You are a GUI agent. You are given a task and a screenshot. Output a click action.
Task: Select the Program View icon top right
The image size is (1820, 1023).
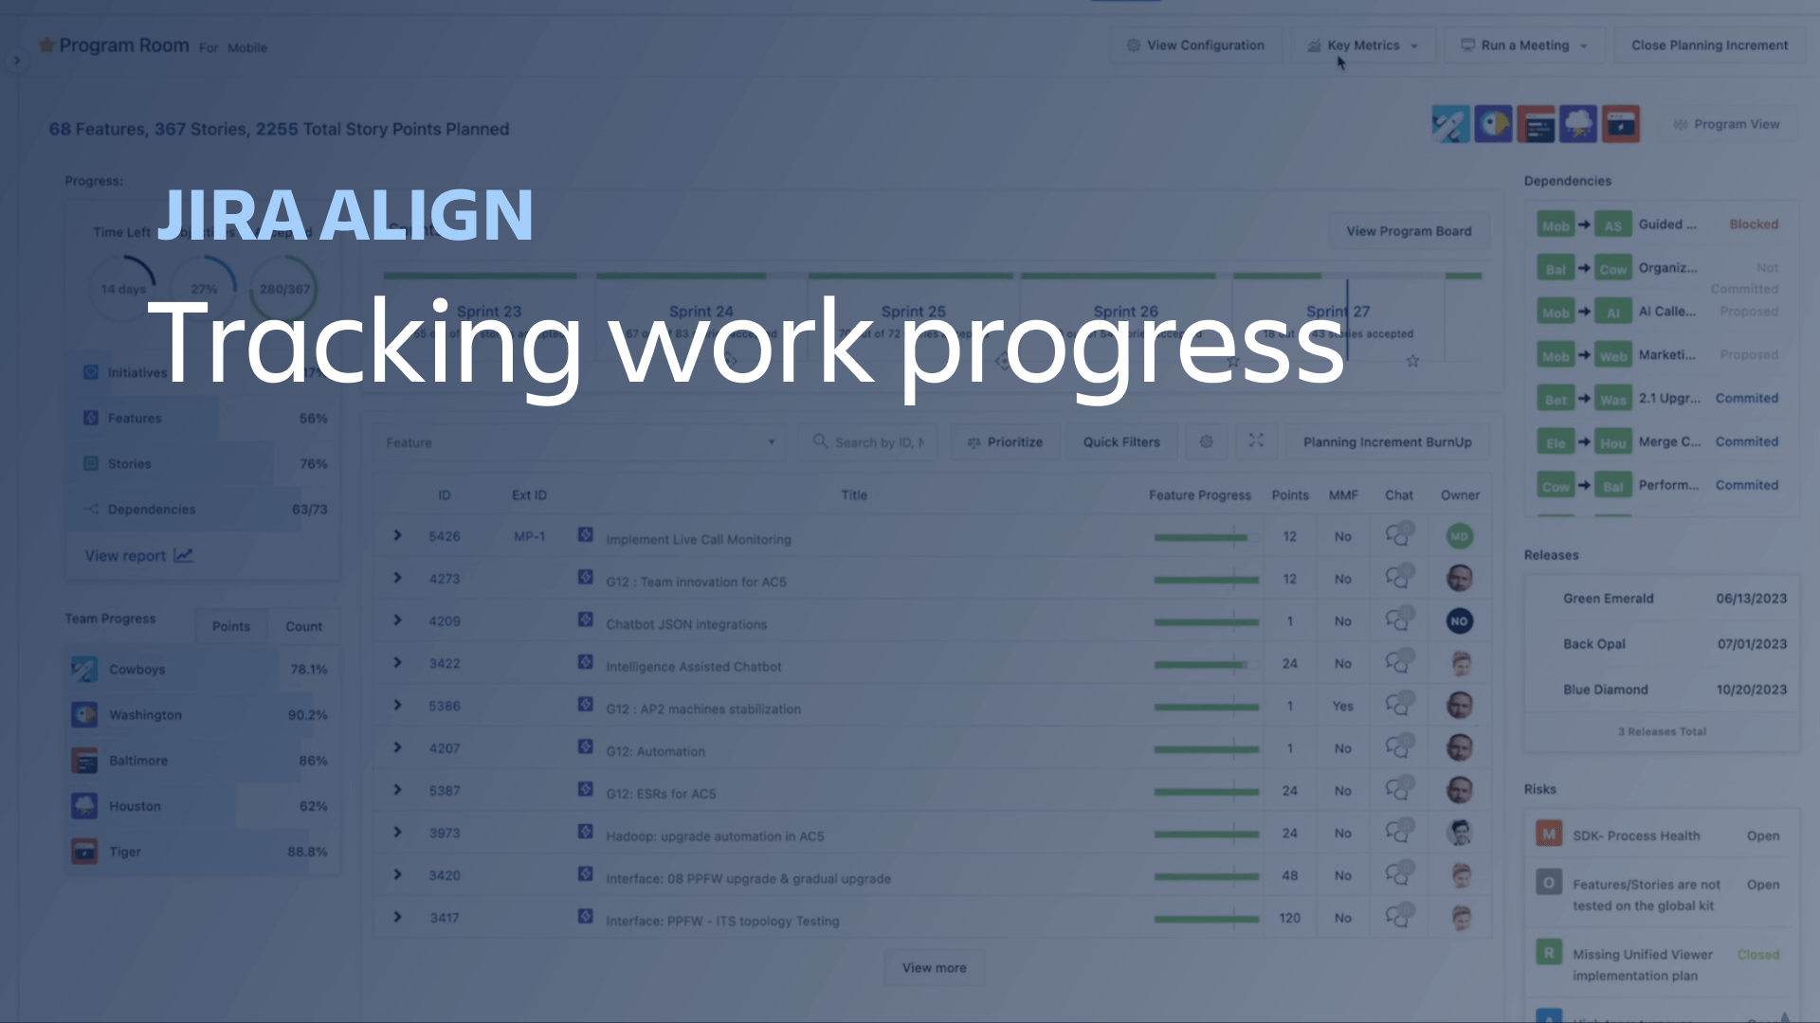tap(1682, 124)
